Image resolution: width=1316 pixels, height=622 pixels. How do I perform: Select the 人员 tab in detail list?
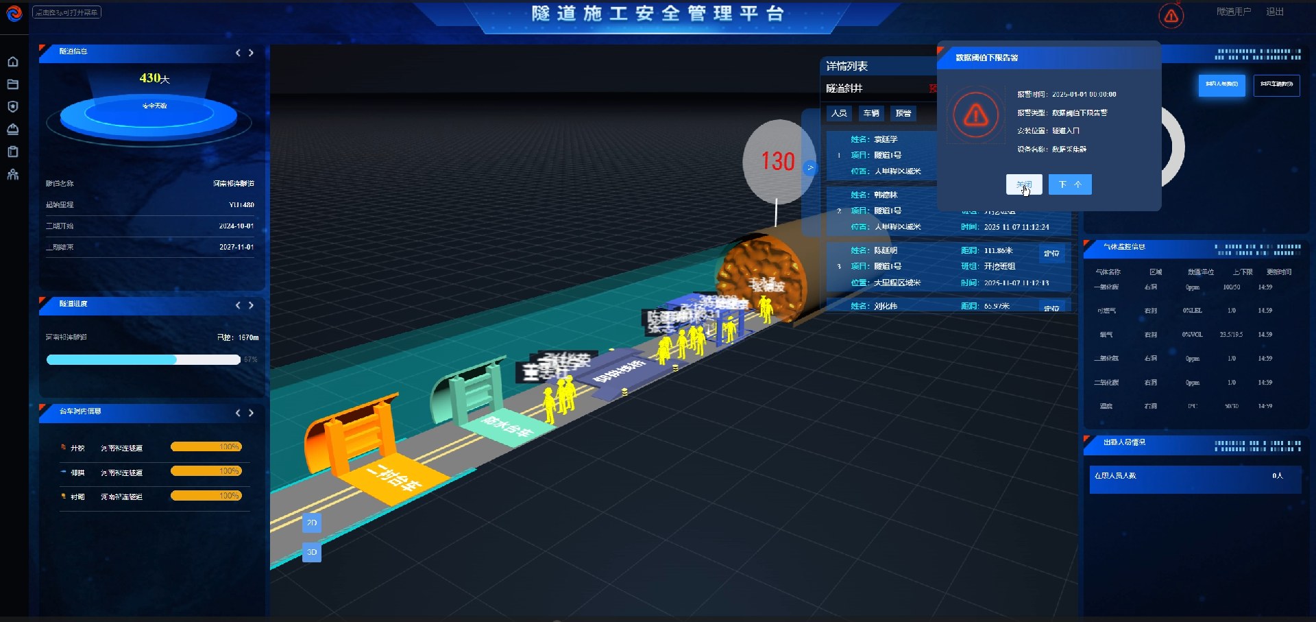click(x=840, y=113)
